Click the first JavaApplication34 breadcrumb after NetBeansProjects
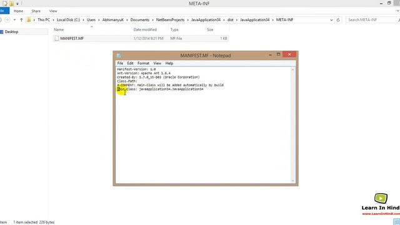Screen dimensions: 400x225 point(206,19)
